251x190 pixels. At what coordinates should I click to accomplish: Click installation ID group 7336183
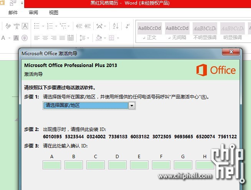tap(118, 137)
